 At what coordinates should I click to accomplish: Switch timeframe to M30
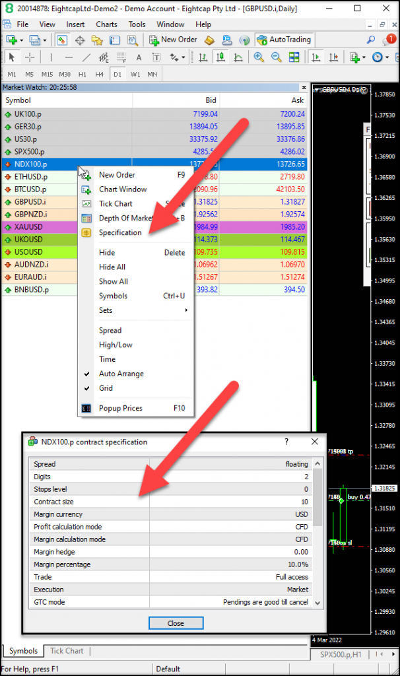coord(65,74)
